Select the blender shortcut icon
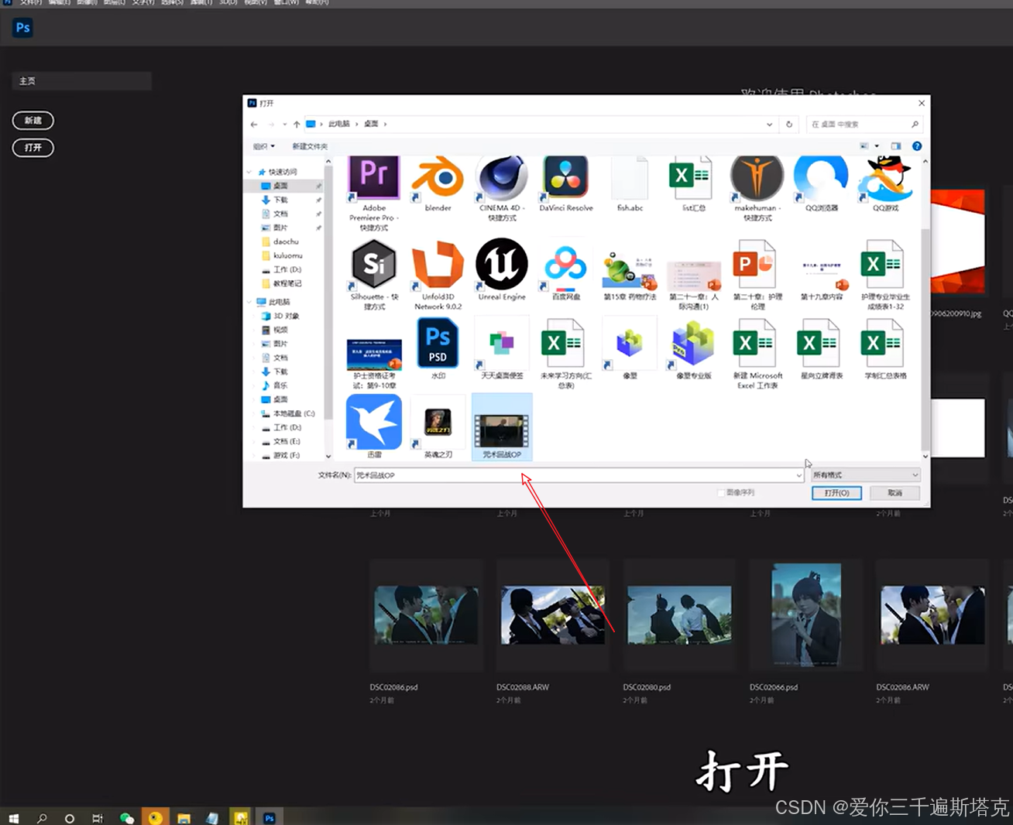The height and width of the screenshot is (825, 1013). tap(438, 178)
